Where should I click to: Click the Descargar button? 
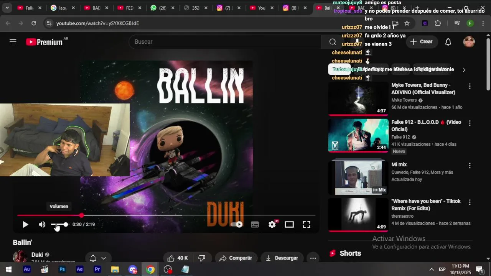pos(282,258)
